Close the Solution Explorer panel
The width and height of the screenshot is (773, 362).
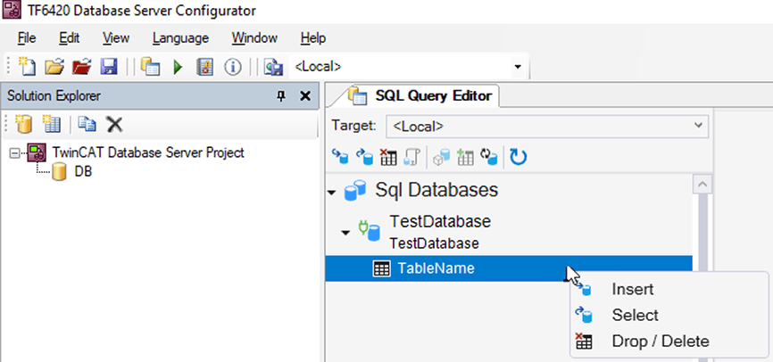click(x=305, y=96)
